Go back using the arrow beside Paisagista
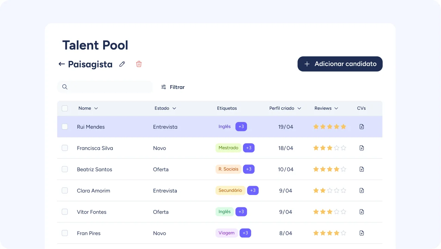The width and height of the screenshot is (441, 249). pos(62,64)
